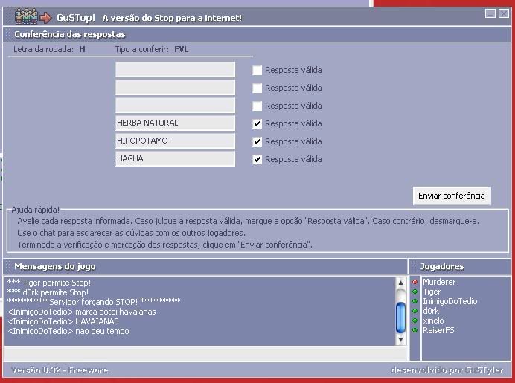Image resolution: width=515 pixels, height=383 pixels.
Task: Click ReiserFS's green status indicator
Action: point(415,330)
